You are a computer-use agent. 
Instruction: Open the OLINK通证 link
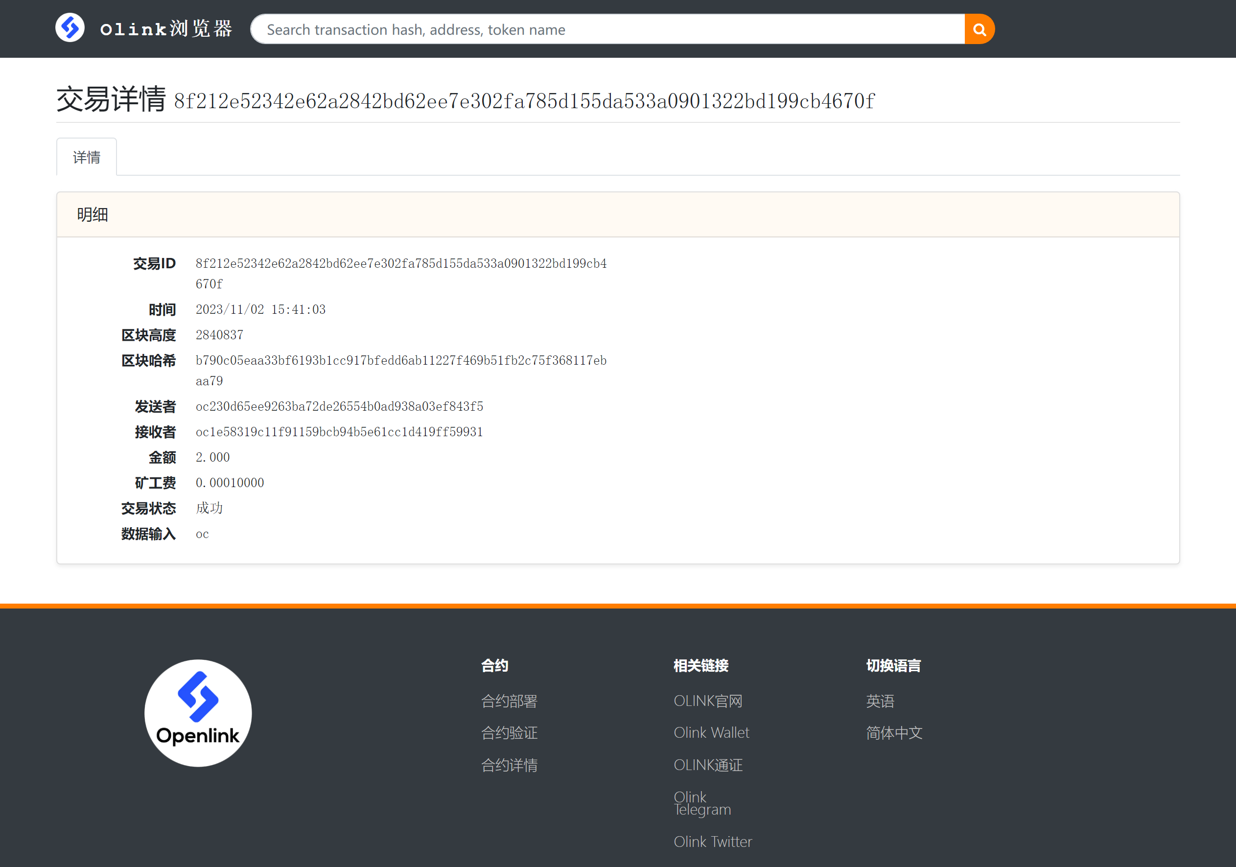click(708, 765)
